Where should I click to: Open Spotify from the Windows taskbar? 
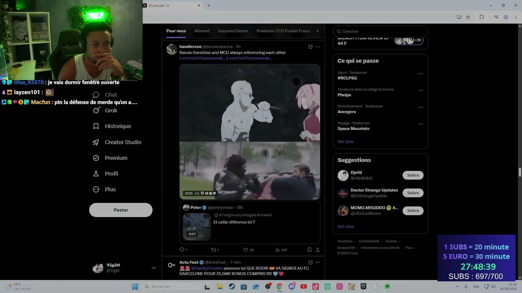pyautogui.click(x=387, y=286)
